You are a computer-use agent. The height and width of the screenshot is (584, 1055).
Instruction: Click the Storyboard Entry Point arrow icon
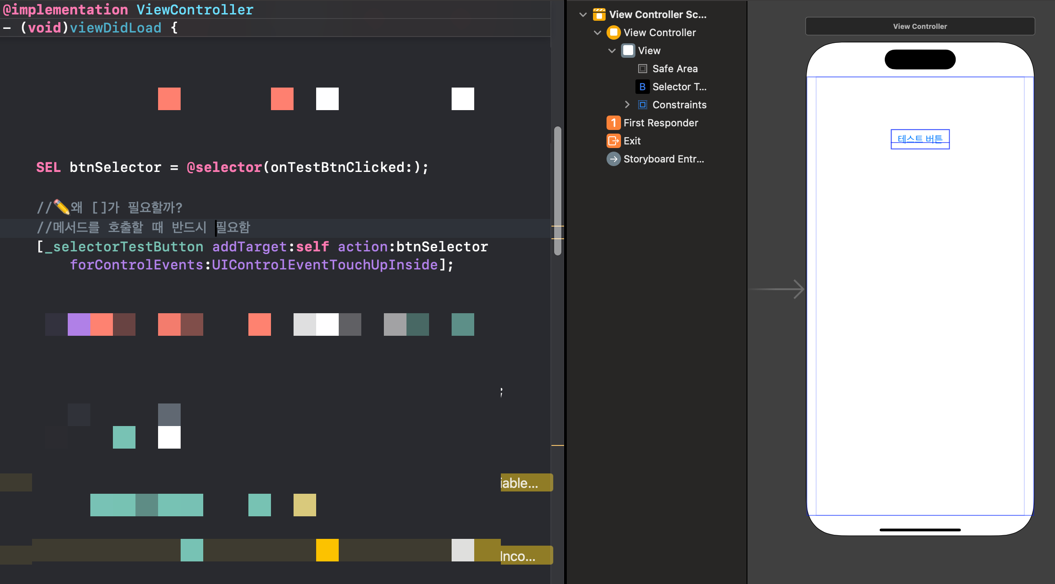coord(613,159)
